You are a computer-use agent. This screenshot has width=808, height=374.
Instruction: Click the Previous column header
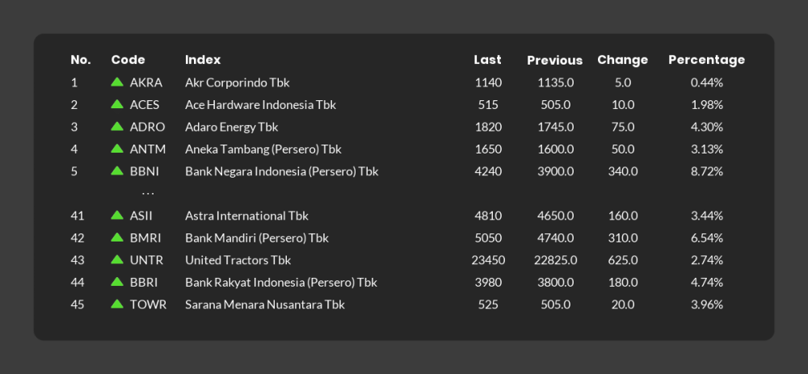tap(554, 61)
